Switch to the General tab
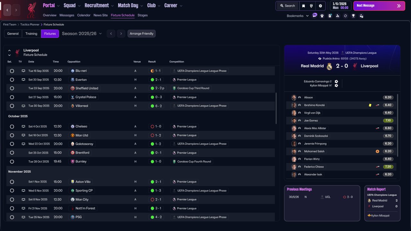The width and height of the screenshot is (411, 231). tap(13, 34)
